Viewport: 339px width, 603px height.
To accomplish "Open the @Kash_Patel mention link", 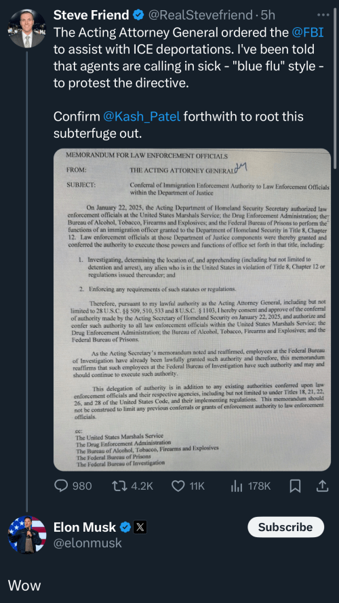I will tap(142, 117).
